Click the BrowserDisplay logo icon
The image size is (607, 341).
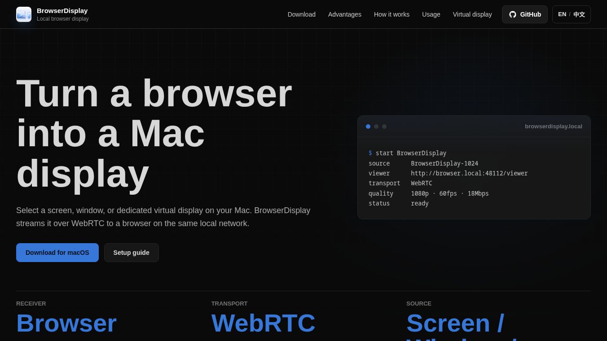tap(24, 14)
